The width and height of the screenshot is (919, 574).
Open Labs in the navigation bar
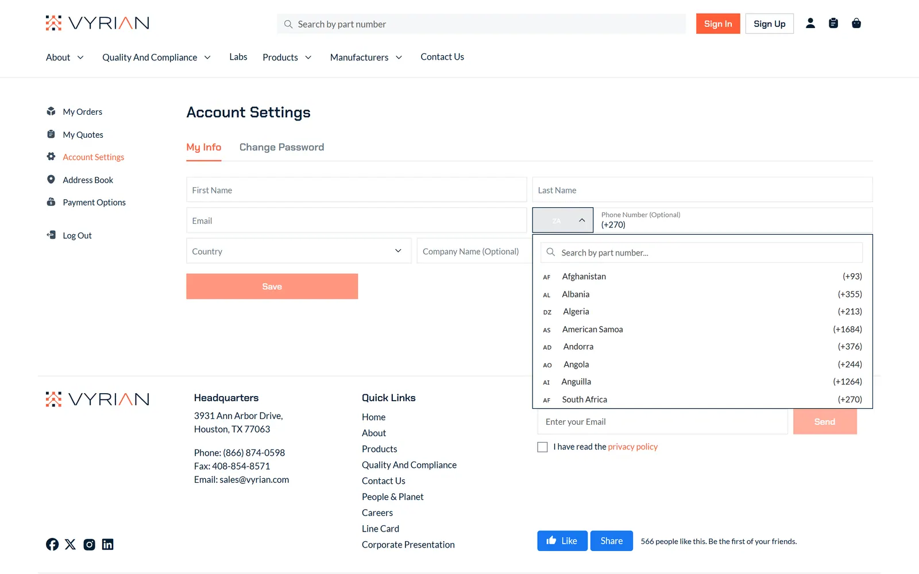click(x=238, y=57)
